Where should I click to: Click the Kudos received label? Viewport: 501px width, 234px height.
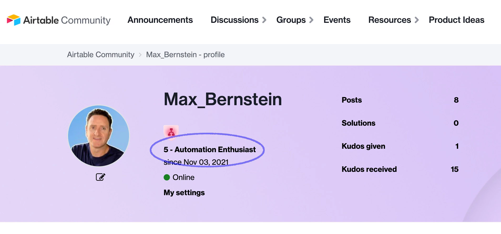point(369,169)
